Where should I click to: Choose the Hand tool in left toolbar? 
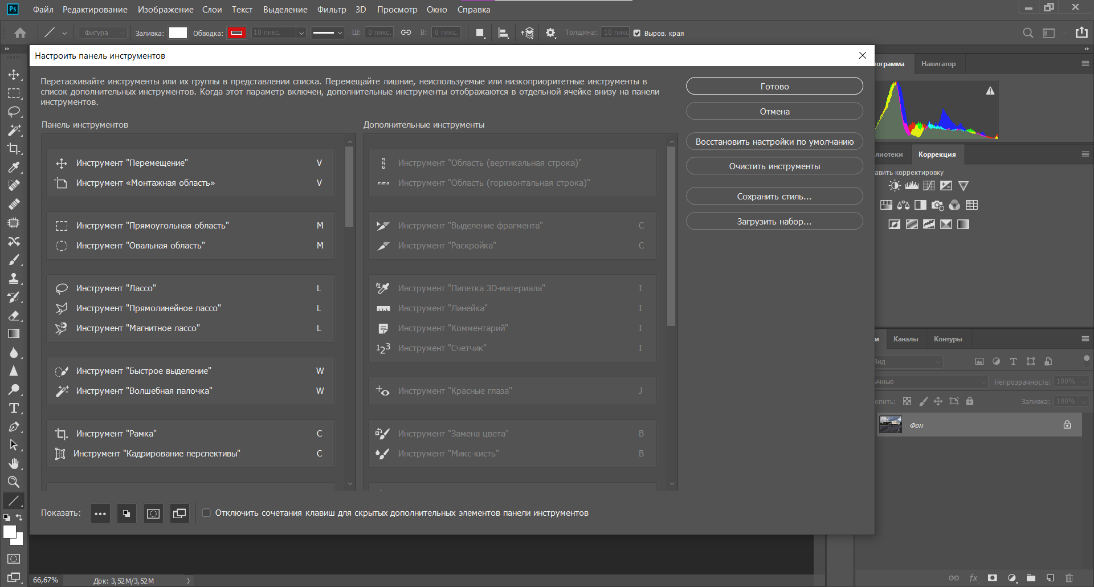14,463
